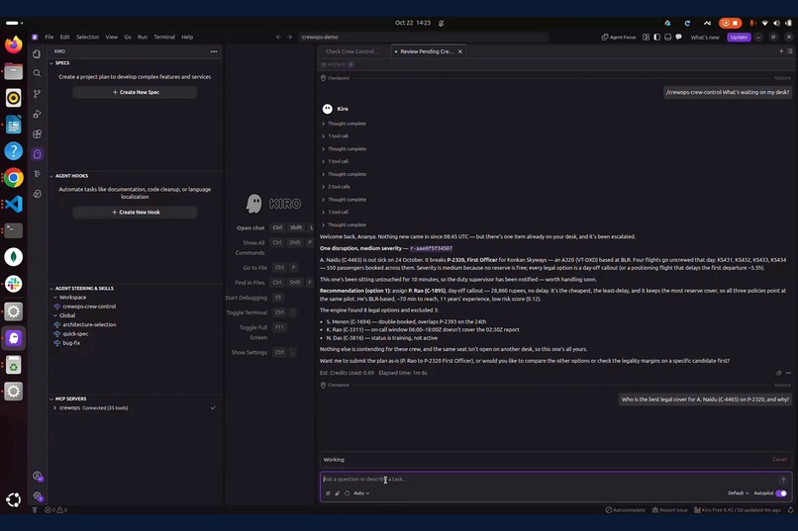This screenshot has height=531, width=798.
Task: Open Google Chrome from the dock
Action: click(x=14, y=178)
